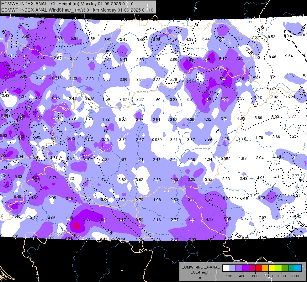Click the wind shear value 1.01
The height and width of the screenshot is (282, 307).
coord(140,160)
